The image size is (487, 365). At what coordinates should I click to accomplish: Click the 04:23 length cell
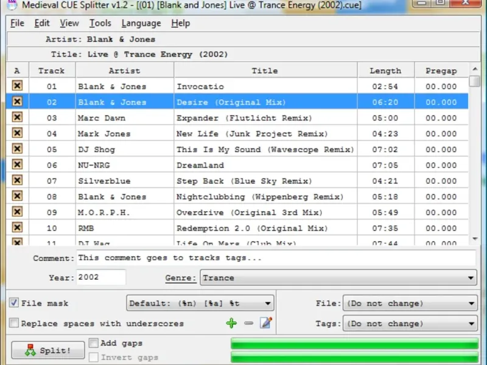tap(386, 134)
